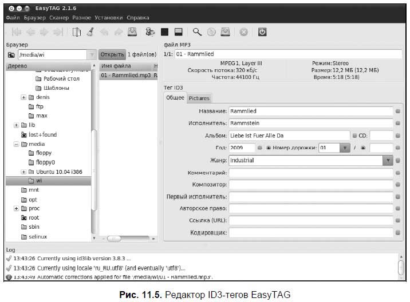Toggle the apply-to-all button beside Название field
410x302 pixels.
click(398, 112)
